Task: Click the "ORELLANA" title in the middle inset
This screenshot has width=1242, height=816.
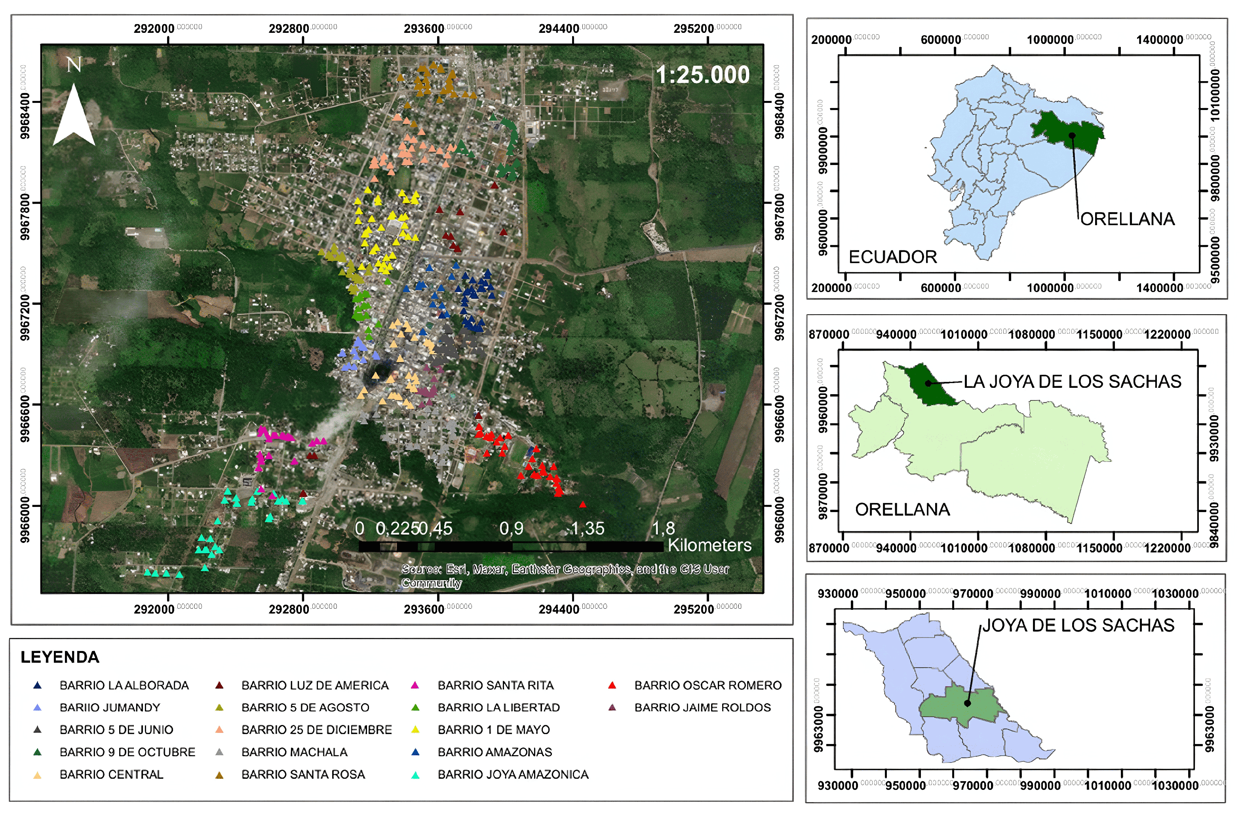Action: point(902,509)
